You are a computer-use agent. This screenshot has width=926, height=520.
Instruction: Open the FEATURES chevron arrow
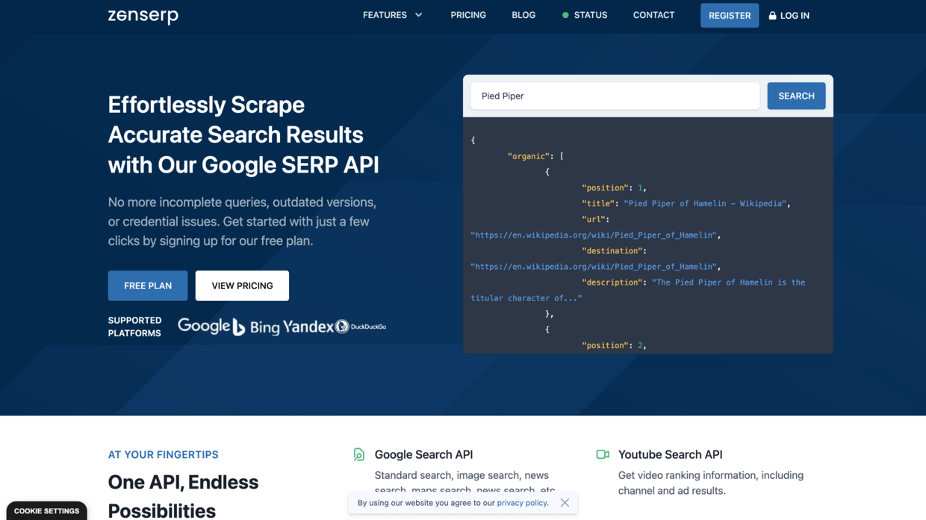(417, 14)
